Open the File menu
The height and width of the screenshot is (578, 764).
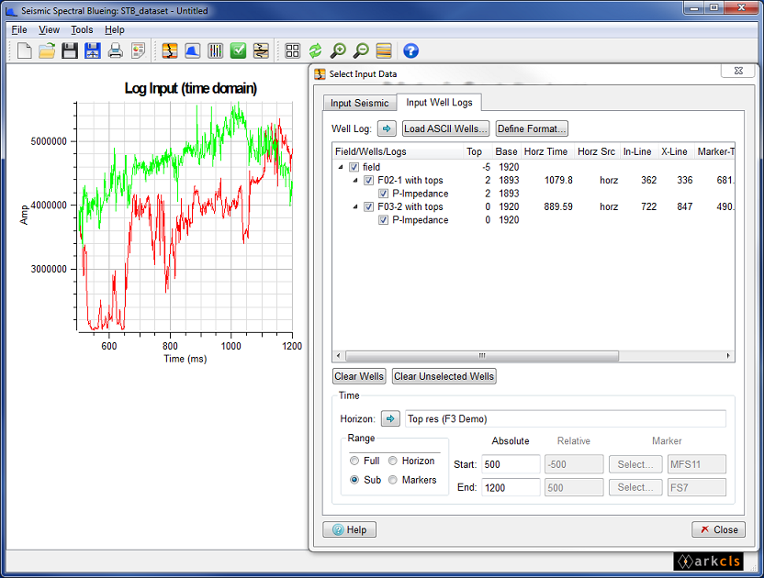click(x=19, y=29)
